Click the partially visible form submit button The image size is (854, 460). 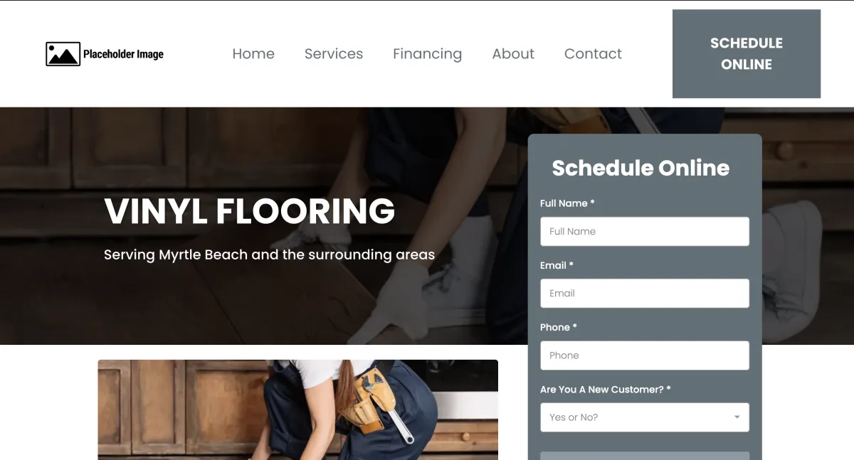[645, 456]
